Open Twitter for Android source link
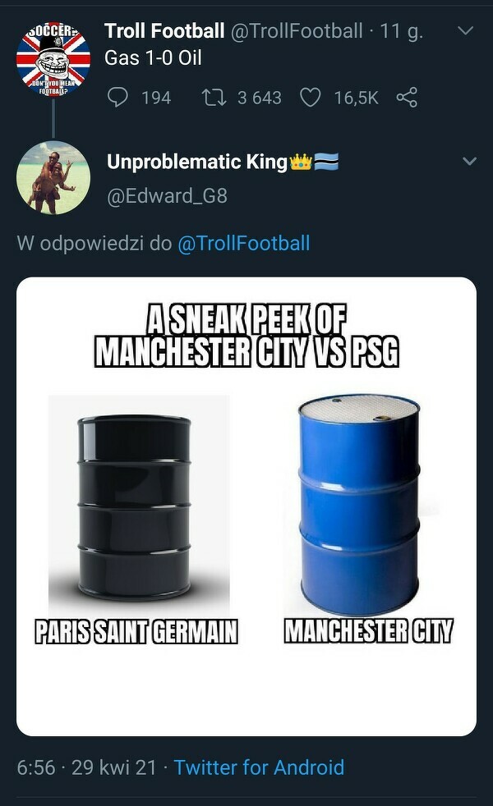The width and height of the screenshot is (493, 806). click(259, 767)
